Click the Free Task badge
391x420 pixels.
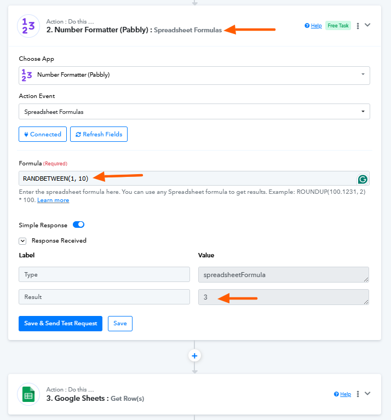click(x=338, y=26)
